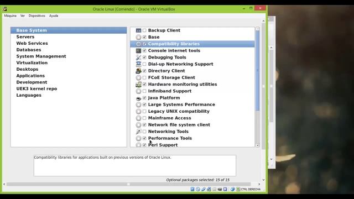354x199 pixels.
Task: Click the virtualization features status icon
Action: click(x=225, y=189)
